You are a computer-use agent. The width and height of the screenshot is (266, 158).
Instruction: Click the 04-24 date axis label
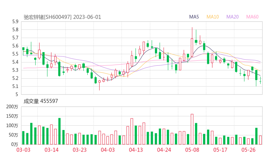coord(164,150)
